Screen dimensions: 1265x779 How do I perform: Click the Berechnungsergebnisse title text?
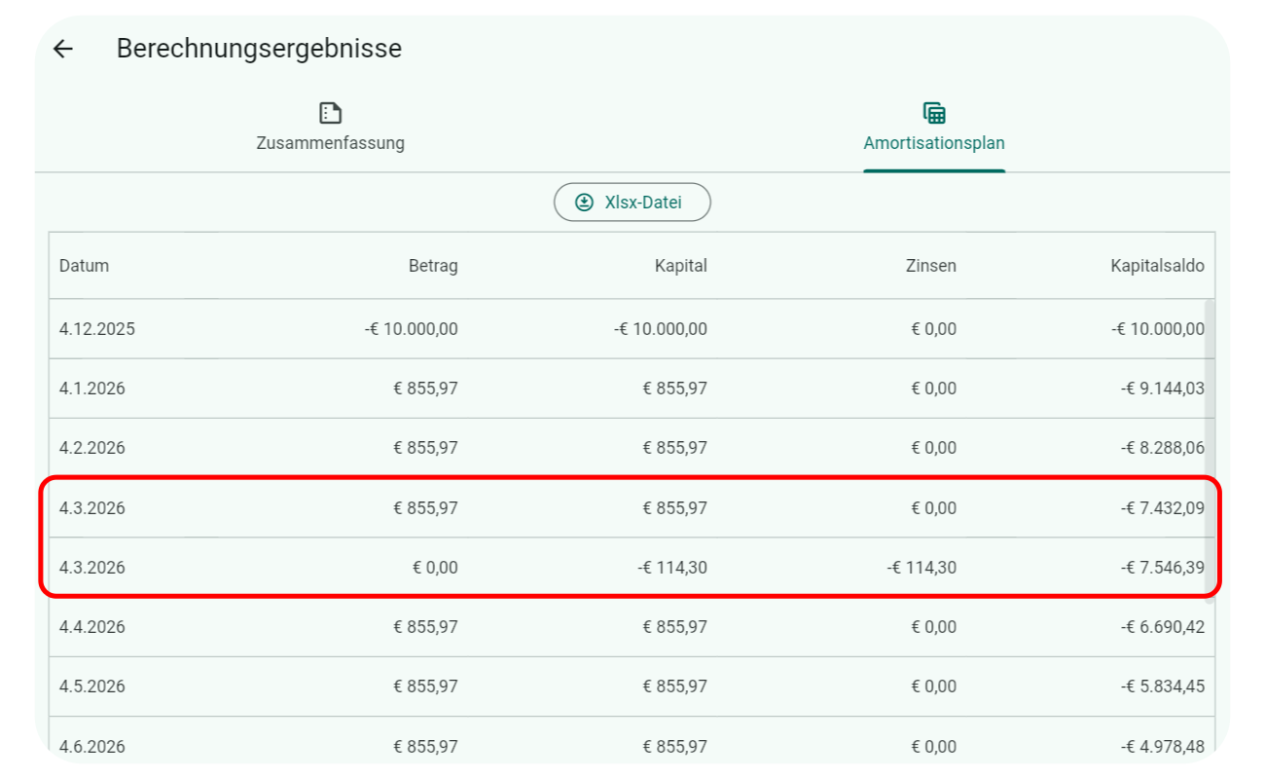point(260,48)
